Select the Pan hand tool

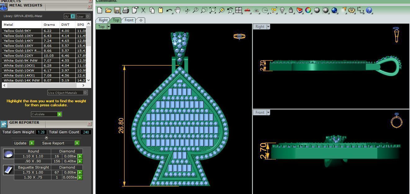(177, 10)
